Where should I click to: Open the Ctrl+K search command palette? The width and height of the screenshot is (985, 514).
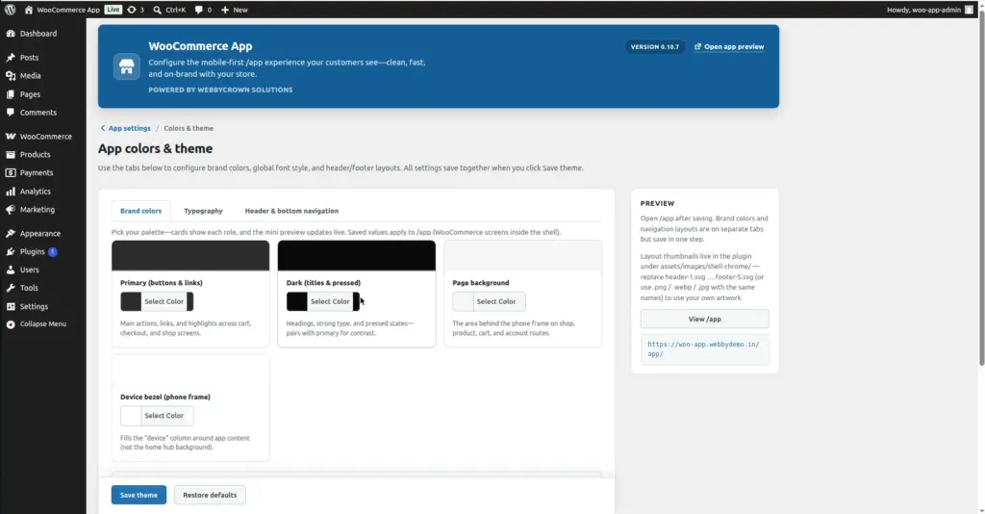click(x=169, y=10)
